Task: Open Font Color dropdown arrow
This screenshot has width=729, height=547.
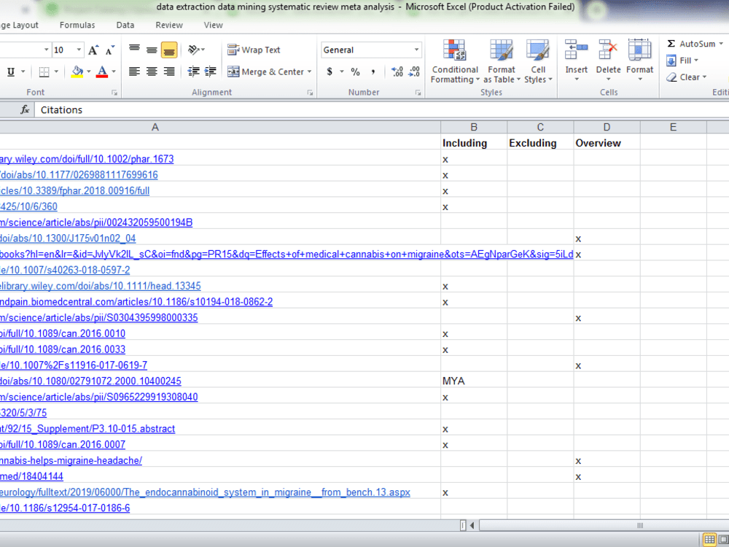Action: tap(113, 71)
